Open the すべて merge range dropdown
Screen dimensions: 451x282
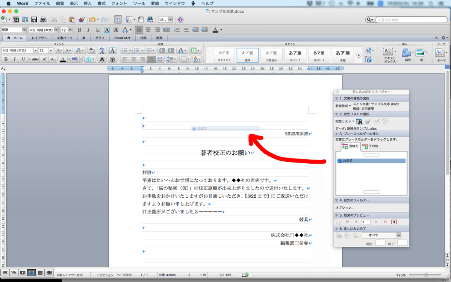coord(382,235)
